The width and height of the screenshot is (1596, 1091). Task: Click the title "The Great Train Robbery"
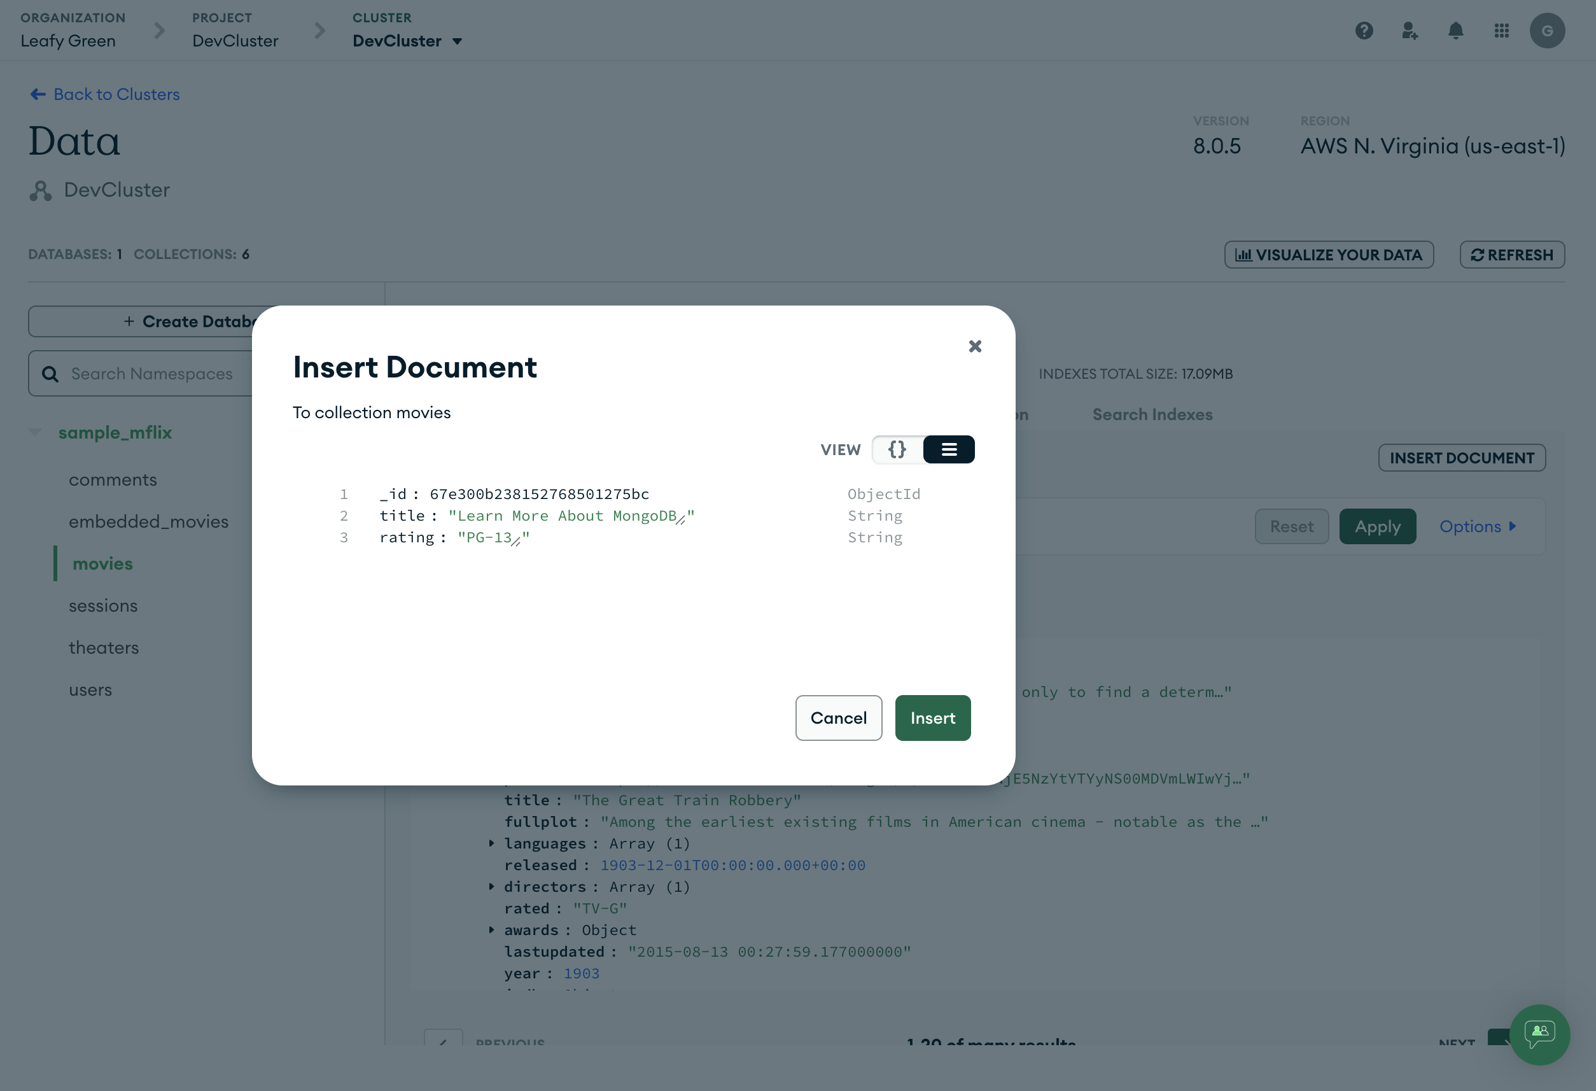687,800
